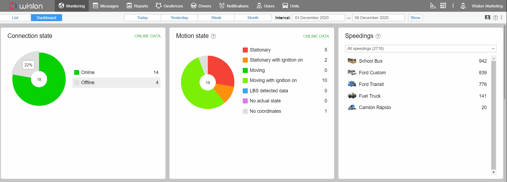Click purple No actual state swatch
The width and height of the screenshot is (507, 182).
tap(245, 101)
